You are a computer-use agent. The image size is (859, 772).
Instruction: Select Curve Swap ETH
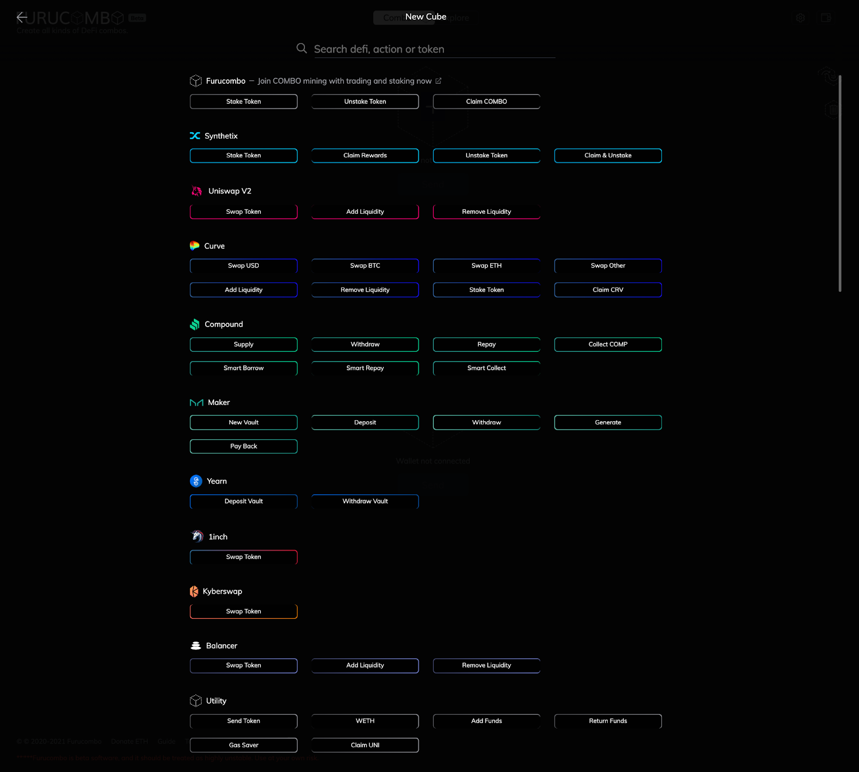[486, 266]
